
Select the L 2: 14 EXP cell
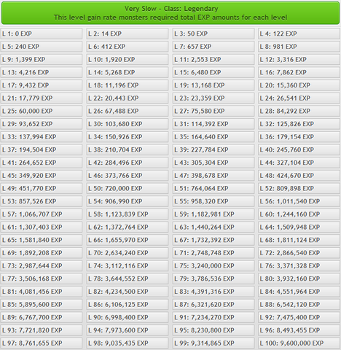(x=128, y=34)
